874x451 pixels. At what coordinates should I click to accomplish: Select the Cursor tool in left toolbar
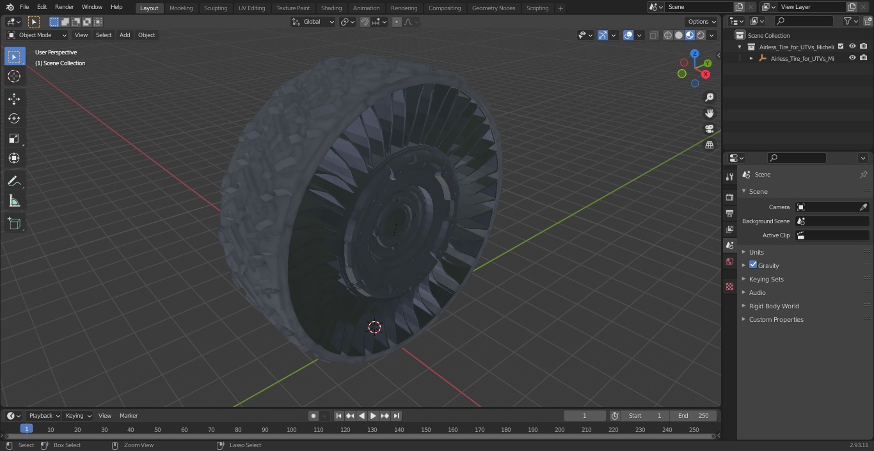(14, 76)
